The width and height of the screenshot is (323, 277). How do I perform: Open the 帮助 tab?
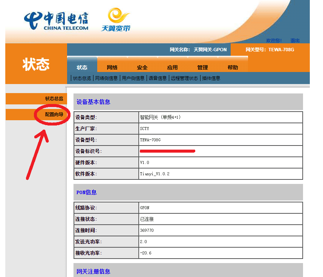233,67
